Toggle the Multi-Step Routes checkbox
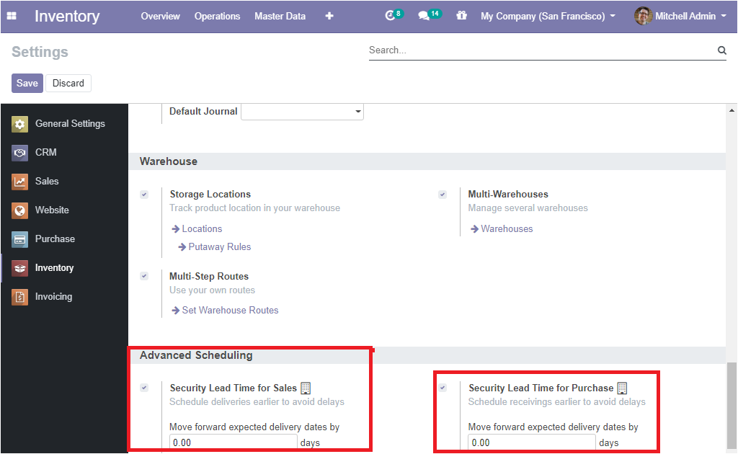The width and height of the screenshot is (738, 454). tap(144, 276)
